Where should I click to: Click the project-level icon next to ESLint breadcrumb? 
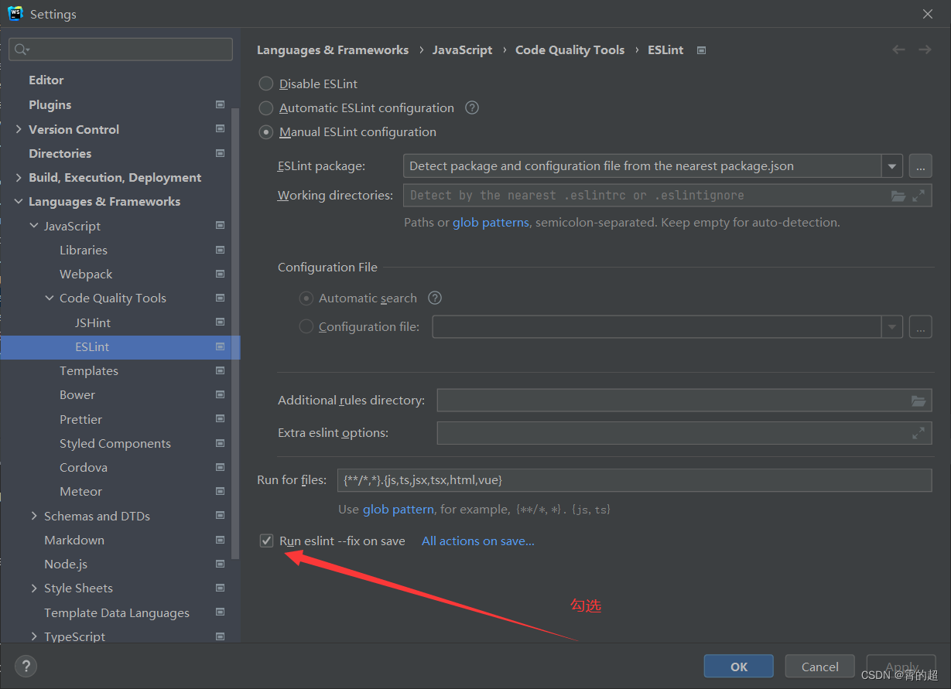click(701, 50)
